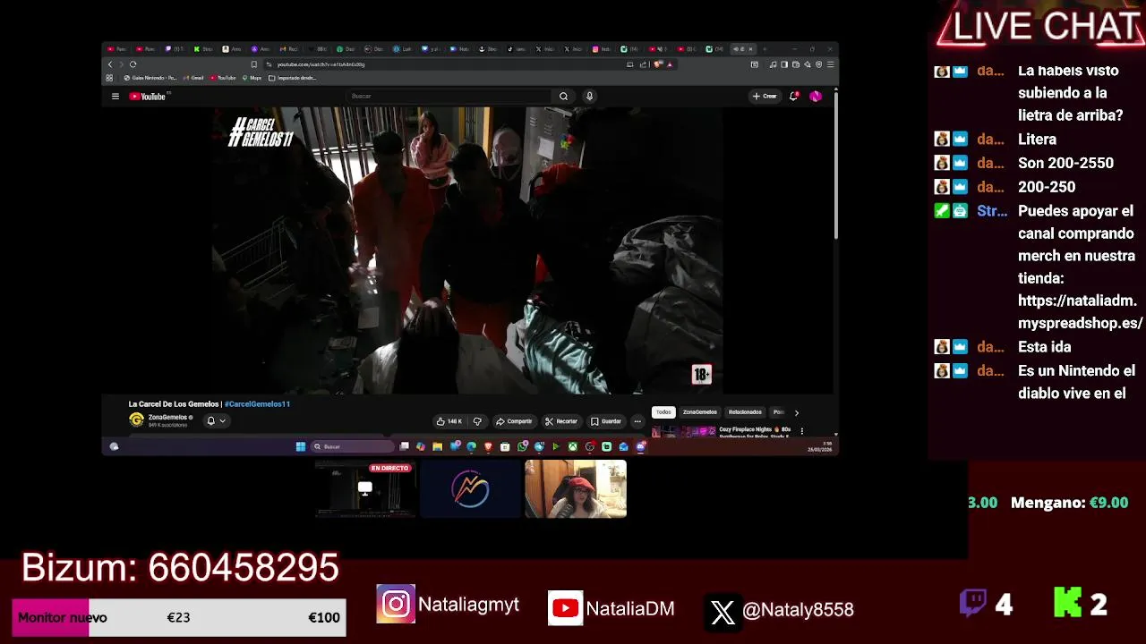Image resolution: width=1146 pixels, height=644 pixels.
Task: Open the Maps bookmark in the bookmarks bar
Action: tap(252, 78)
